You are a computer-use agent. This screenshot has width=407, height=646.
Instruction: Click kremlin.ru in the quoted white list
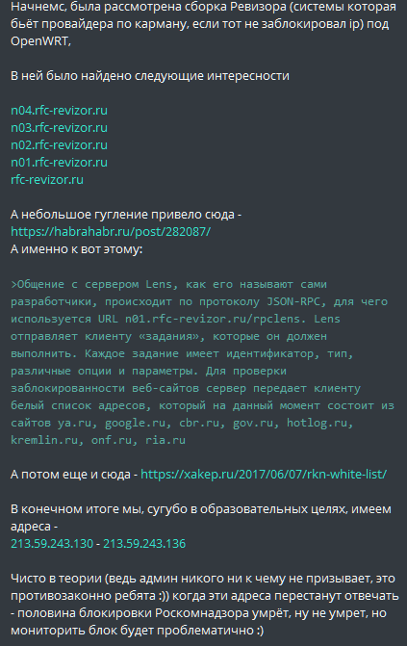point(44,440)
